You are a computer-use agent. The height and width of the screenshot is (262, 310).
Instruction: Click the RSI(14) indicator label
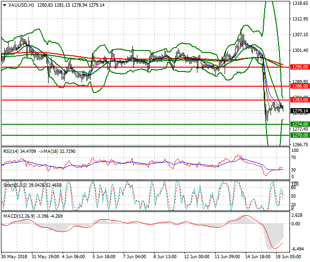coord(12,151)
